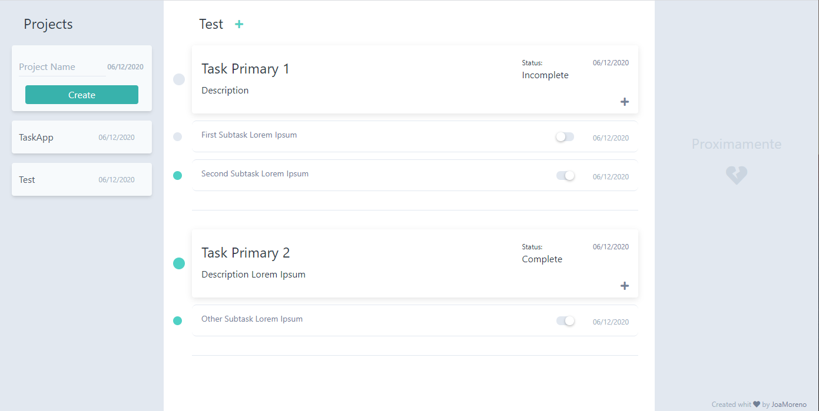The image size is (819, 411).
Task: Click the teal status circle beside Task Primary 2
Action: coord(178,263)
